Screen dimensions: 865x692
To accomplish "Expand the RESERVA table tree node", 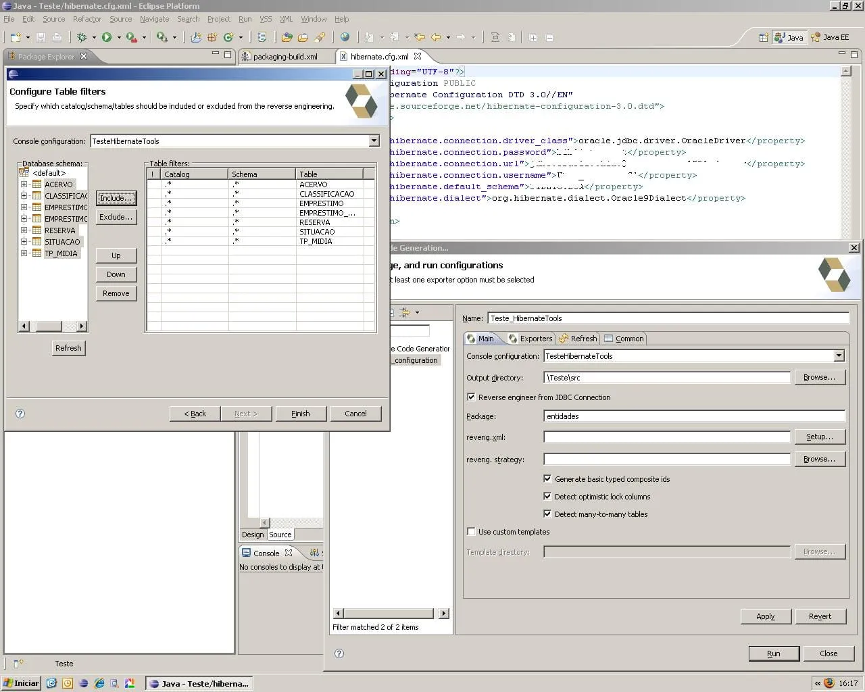I will pos(24,230).
